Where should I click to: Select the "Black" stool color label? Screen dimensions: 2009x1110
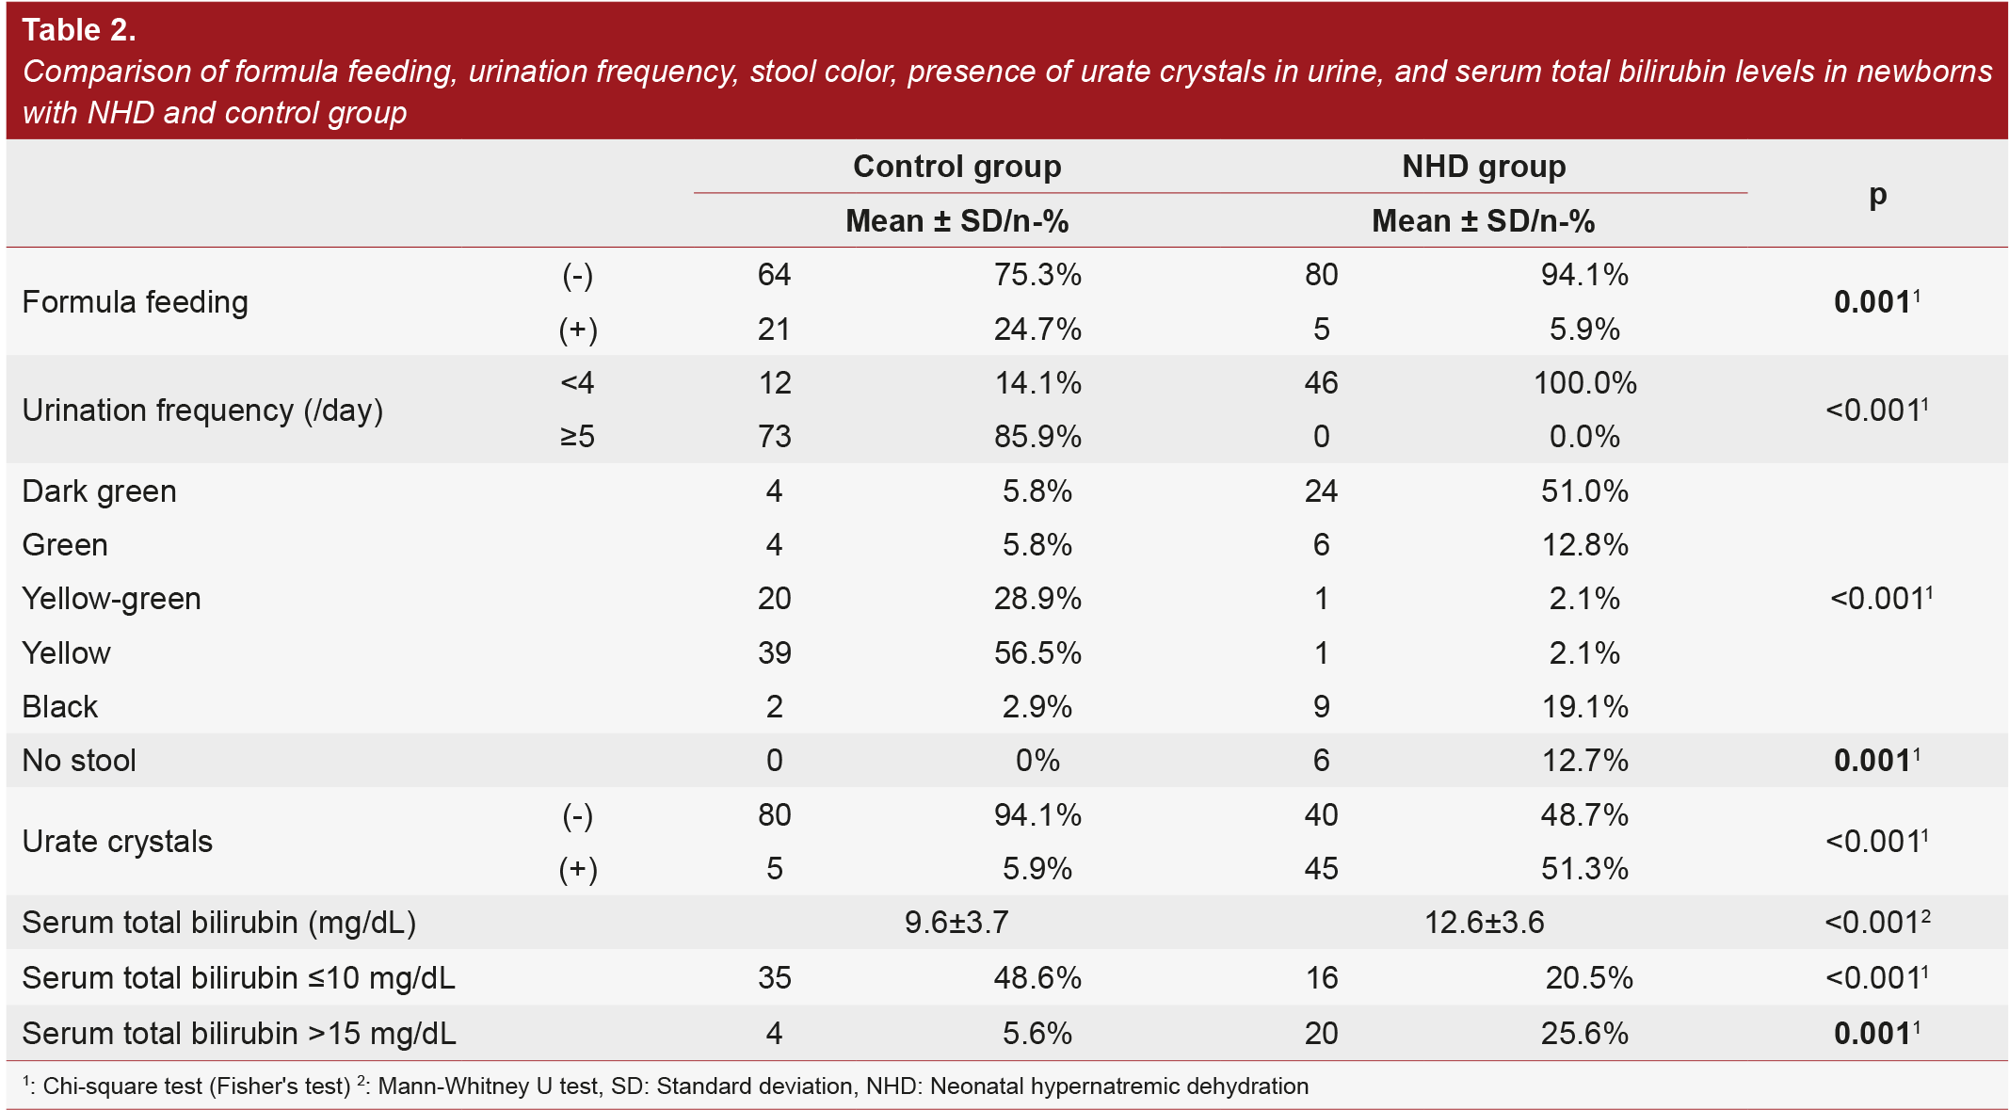(59, 707)
